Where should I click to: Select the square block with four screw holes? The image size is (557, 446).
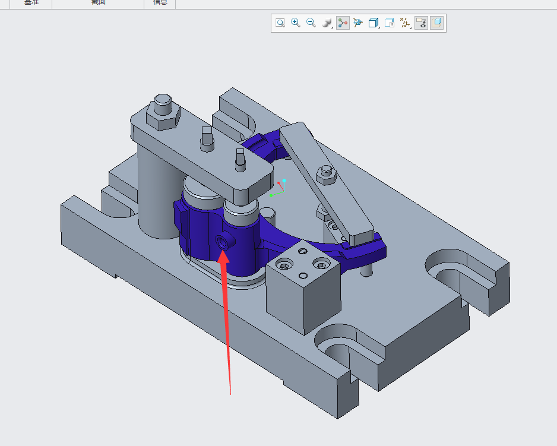point(303,287)
